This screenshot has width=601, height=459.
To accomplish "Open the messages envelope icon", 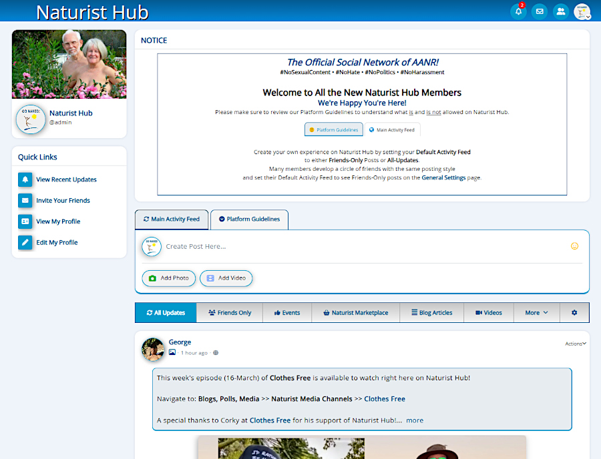I will (x=540, y=11).
